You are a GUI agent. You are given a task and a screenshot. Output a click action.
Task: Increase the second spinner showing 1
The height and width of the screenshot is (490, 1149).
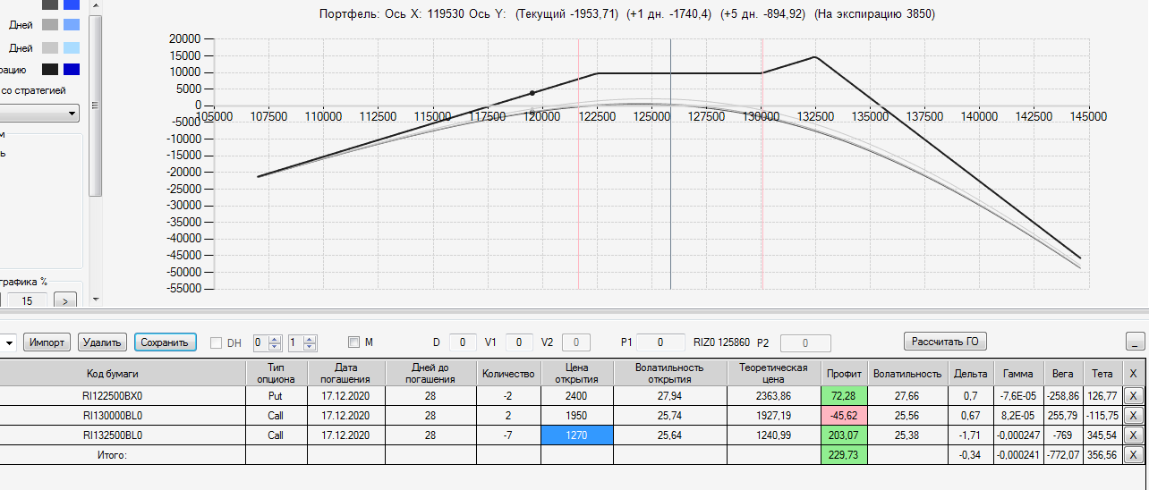tap(310, 338)
